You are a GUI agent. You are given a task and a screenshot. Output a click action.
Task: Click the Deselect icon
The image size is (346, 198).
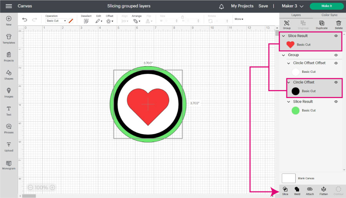pos(86,21)
